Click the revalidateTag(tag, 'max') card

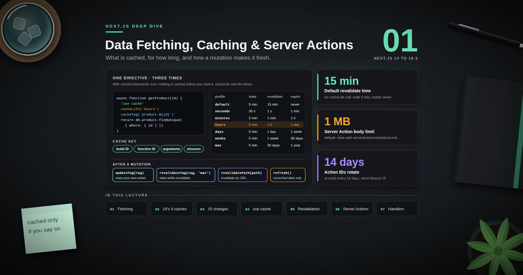coord(186,175)
